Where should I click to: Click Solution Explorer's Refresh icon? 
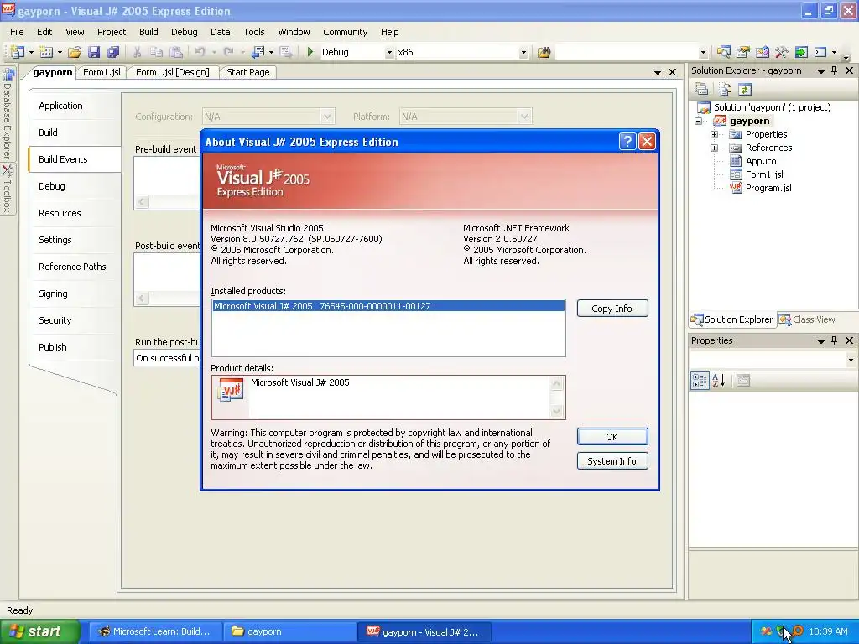click(x=745, y=89)
